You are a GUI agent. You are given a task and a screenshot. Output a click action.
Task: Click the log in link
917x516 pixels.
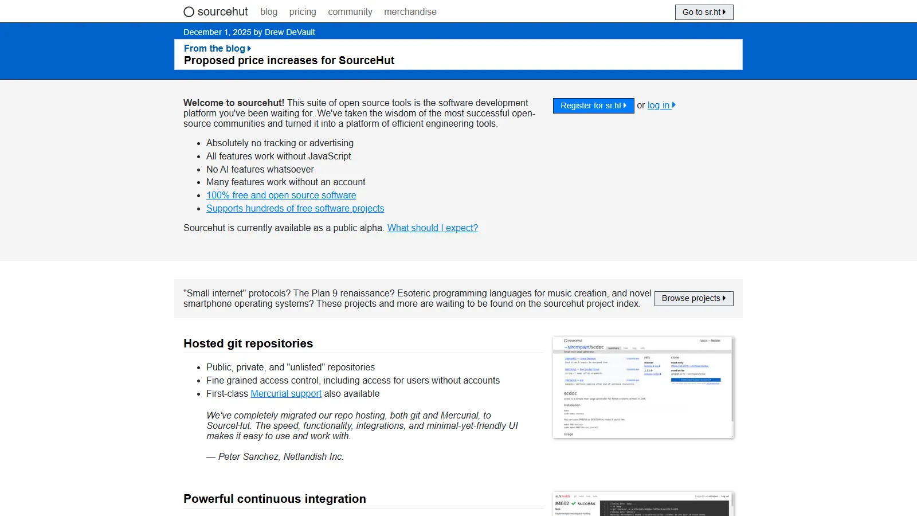click(x=658, y=105)
